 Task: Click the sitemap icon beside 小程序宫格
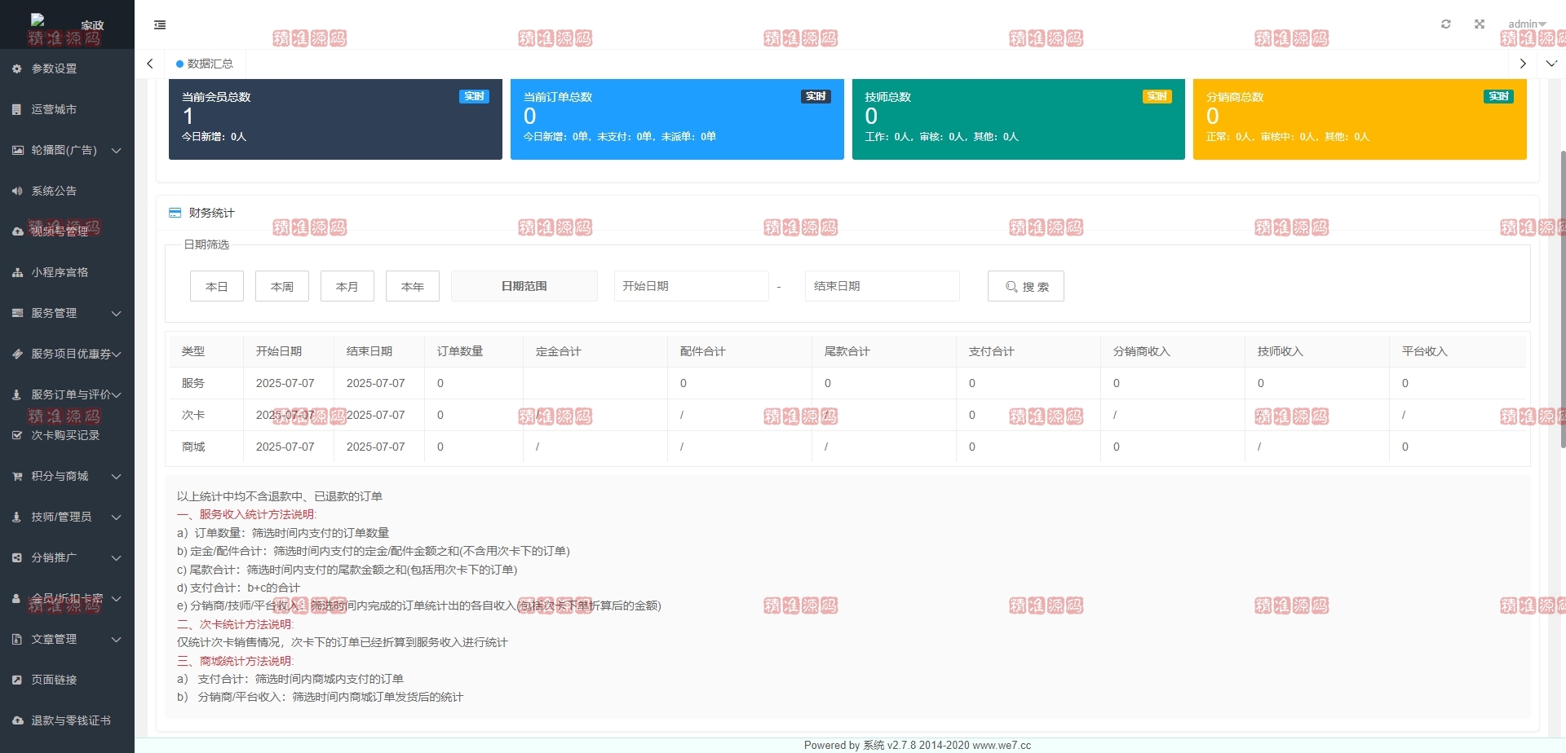[x=17, y=272]
